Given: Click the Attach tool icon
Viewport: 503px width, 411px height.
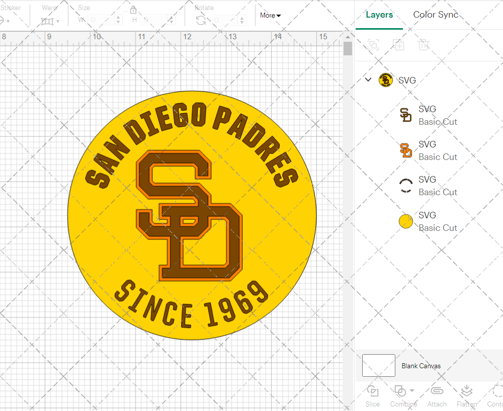Looking at the screenshot, I should (x=437, y=391).
